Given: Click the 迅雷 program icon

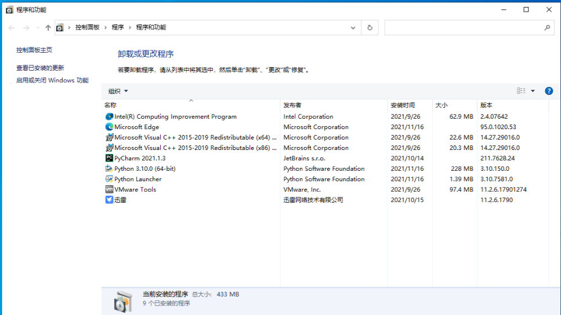Looking at the screenshot, I should [x=109, y=200].
